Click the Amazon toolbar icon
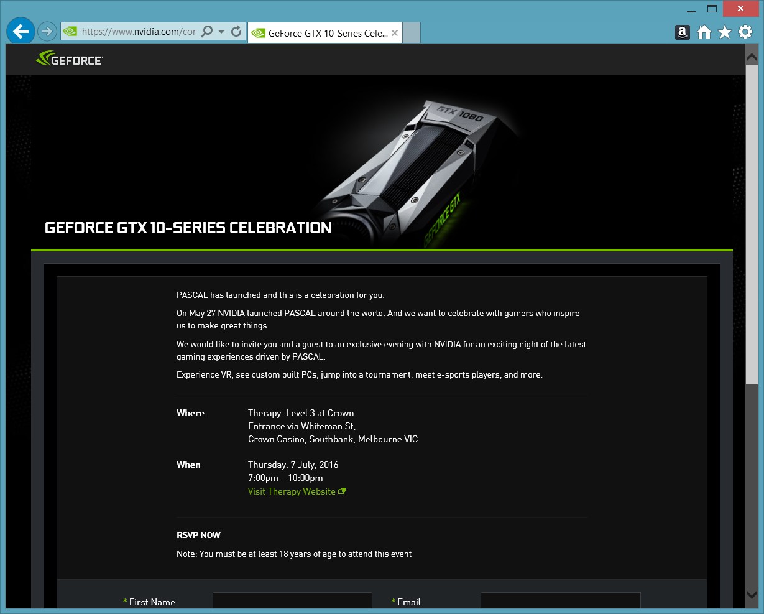Screen dimensions: 764x614 tap(682, 32)
